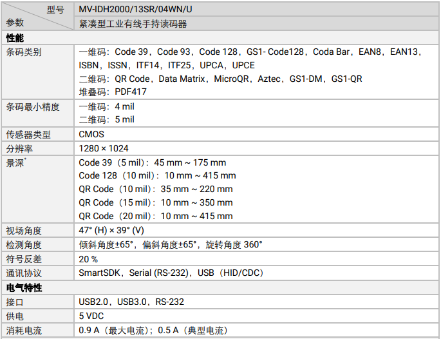The image size is (441, 339).
Task: Select the 电气特性 section header
Action: coord(24,287)
